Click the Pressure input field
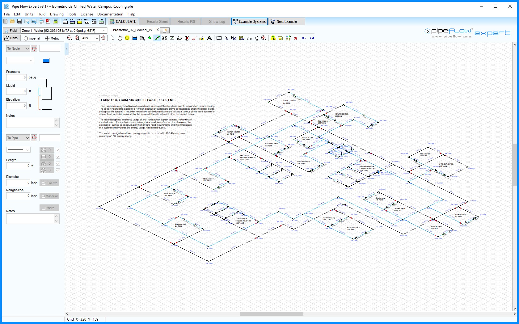 [16, 78]
